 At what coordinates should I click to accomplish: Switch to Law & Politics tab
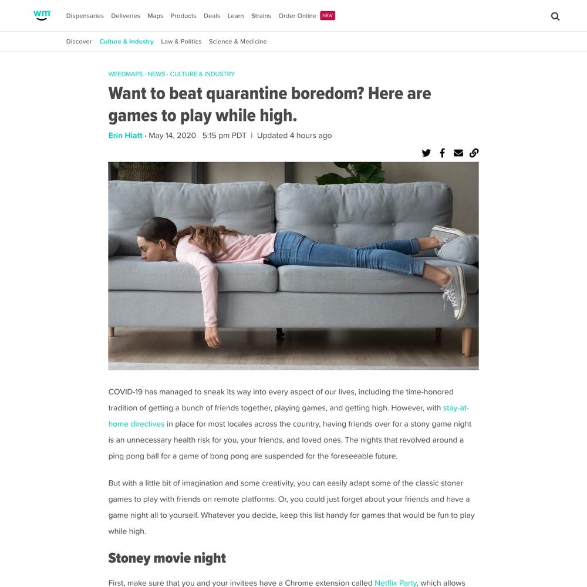point(181,42)
